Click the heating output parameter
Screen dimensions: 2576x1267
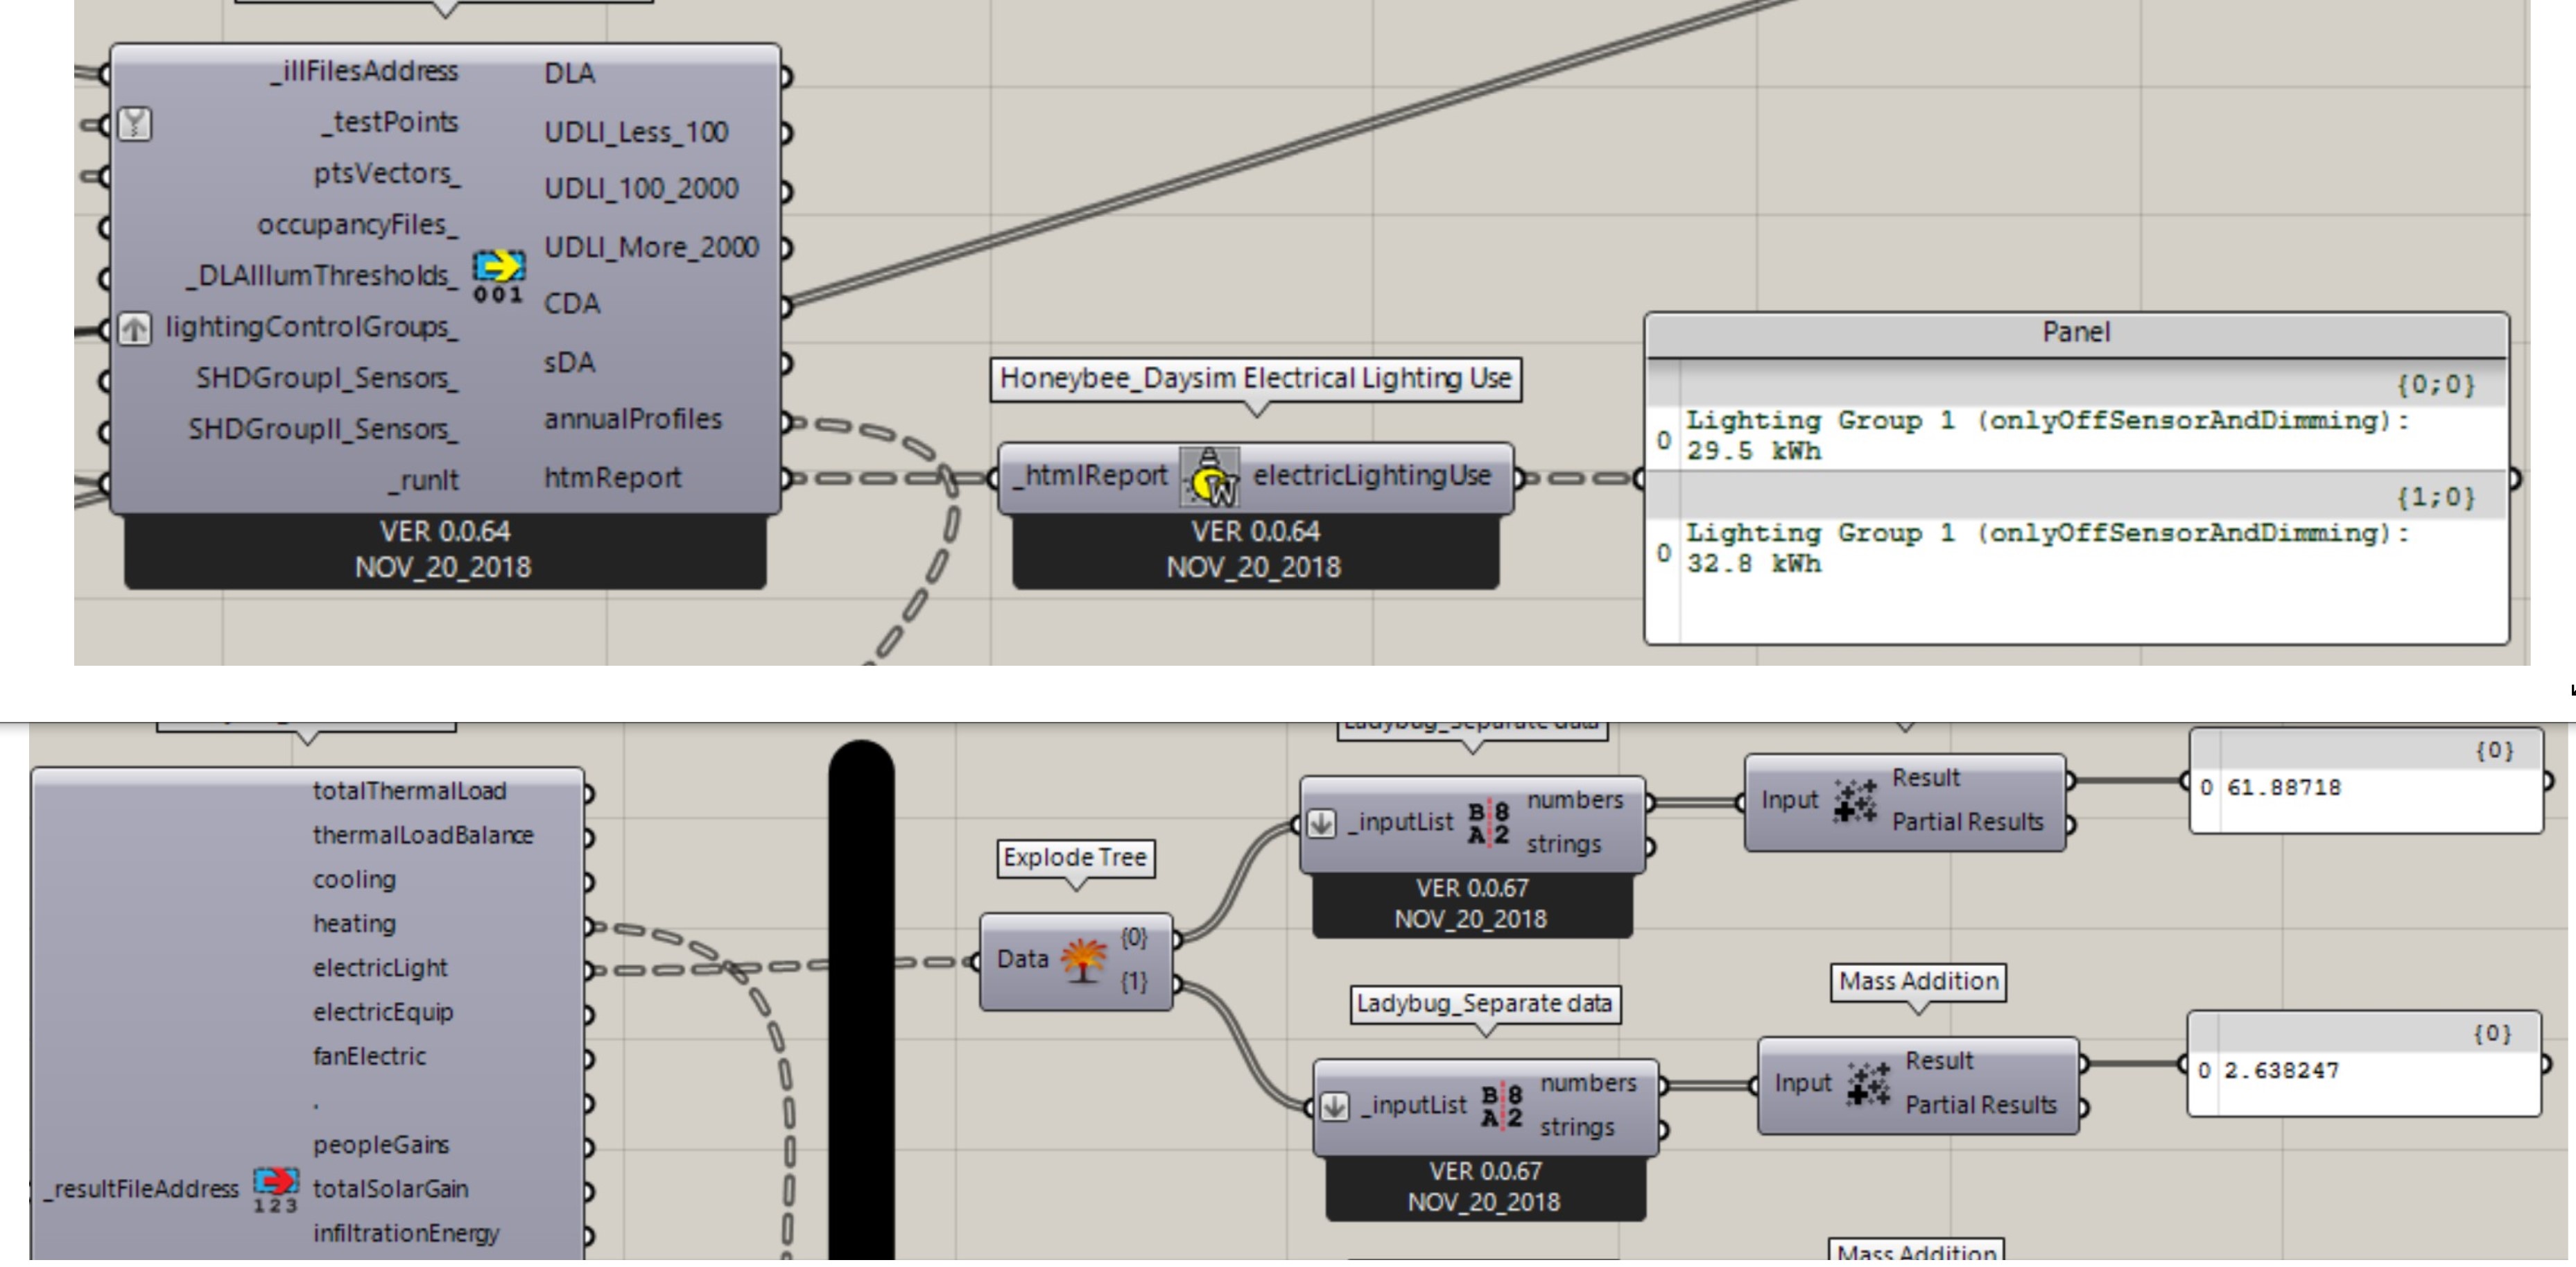click(354, 924)
